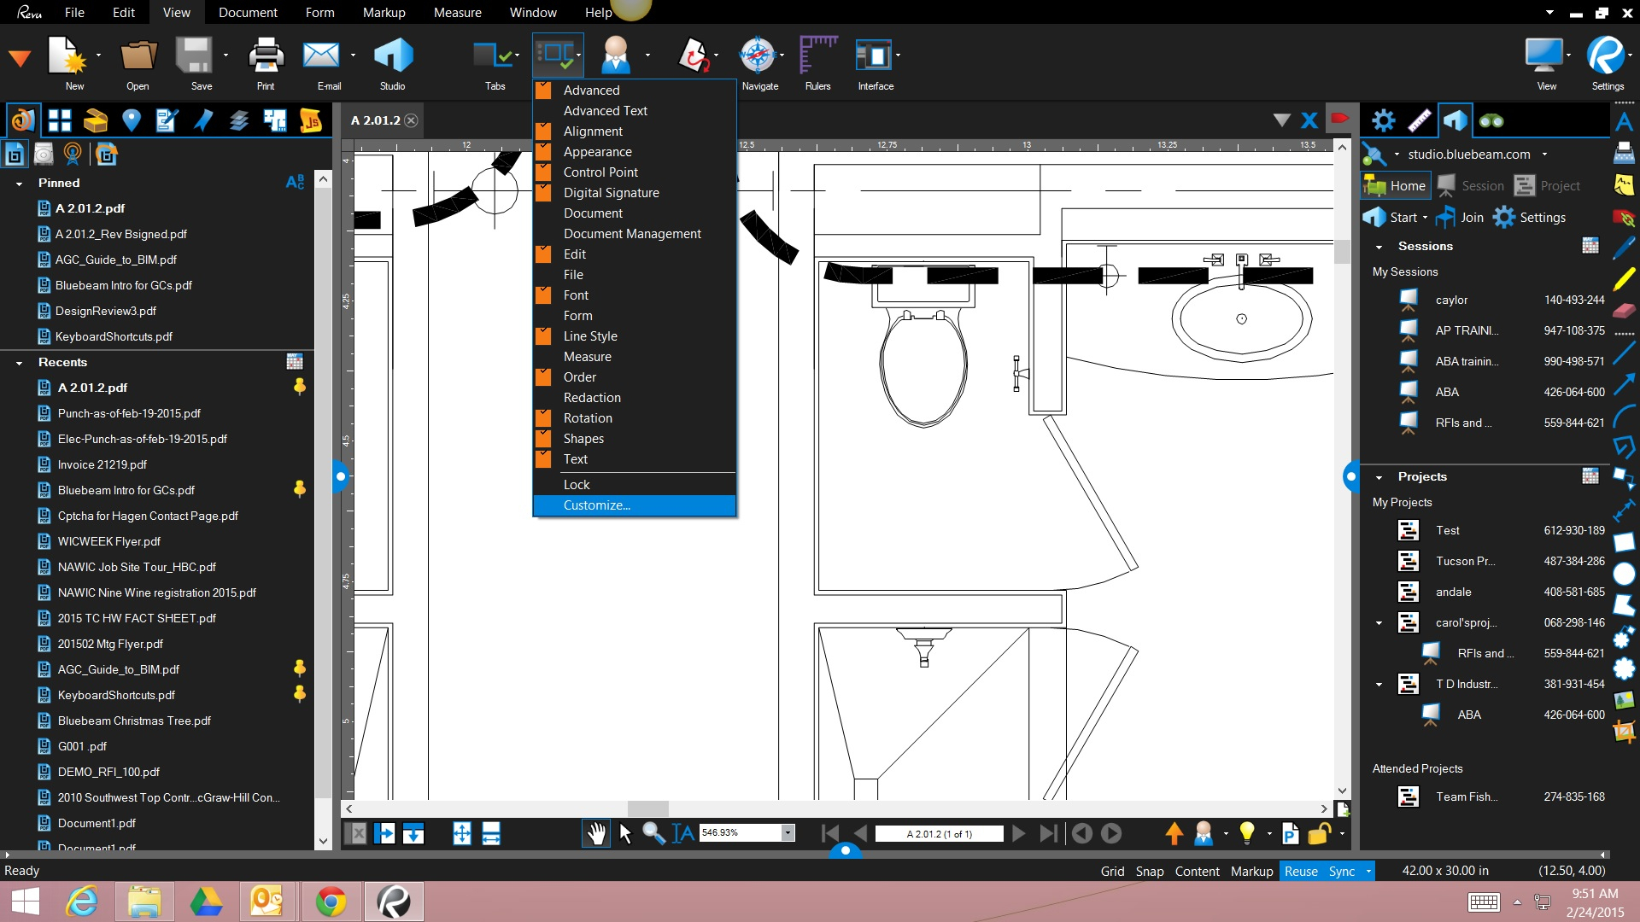Image resolution: width=1640 pixels, height=922 pixels.
Task: Toggle the Line Style toolbar checkbox
Action: (x=543, y=336)
